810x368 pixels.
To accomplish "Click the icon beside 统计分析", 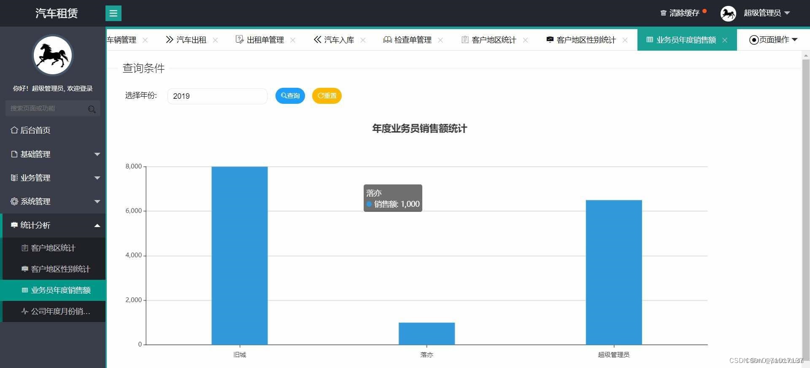I will pos(14,225).
